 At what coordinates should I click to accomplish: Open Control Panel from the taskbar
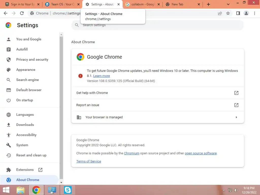(52, 190)
